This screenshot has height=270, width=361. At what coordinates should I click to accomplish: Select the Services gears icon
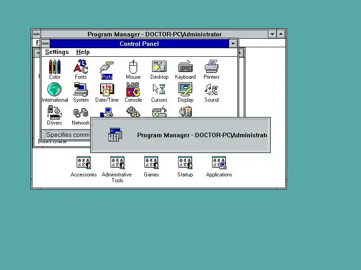point(133,112)
